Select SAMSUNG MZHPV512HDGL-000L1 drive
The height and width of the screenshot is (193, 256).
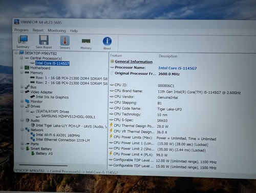pyautogui.click(x=68, y=117)
